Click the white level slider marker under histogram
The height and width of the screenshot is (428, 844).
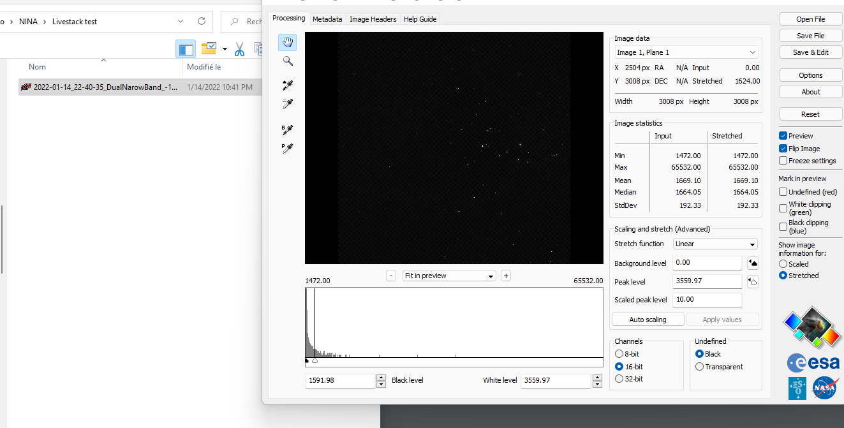315,361
